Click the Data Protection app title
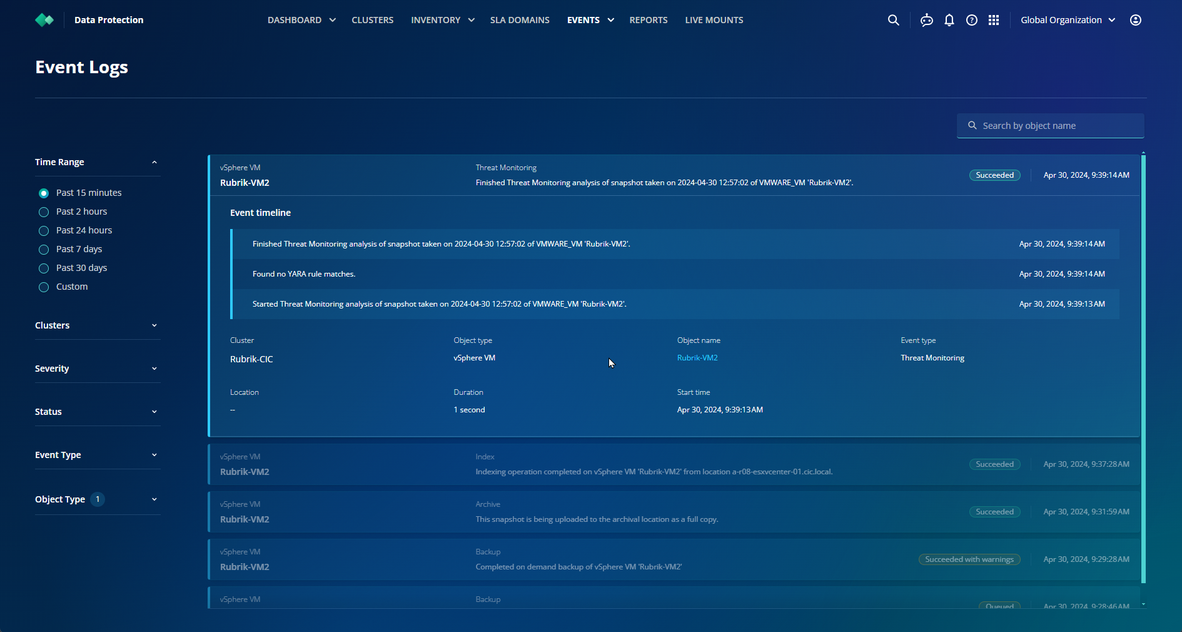The width and height of the screenshot is (1182, 632). 109,20
